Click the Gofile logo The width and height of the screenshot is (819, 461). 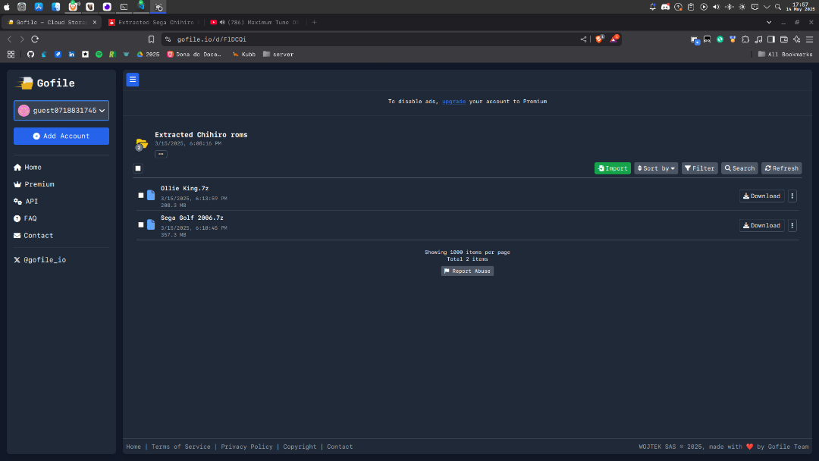(x=45, y=83)
